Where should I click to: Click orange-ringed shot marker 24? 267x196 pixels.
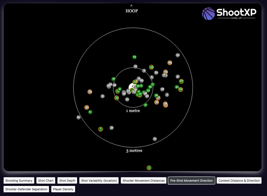(x=165, y=72)
